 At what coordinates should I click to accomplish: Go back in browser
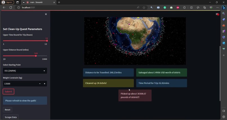[4, 8]
